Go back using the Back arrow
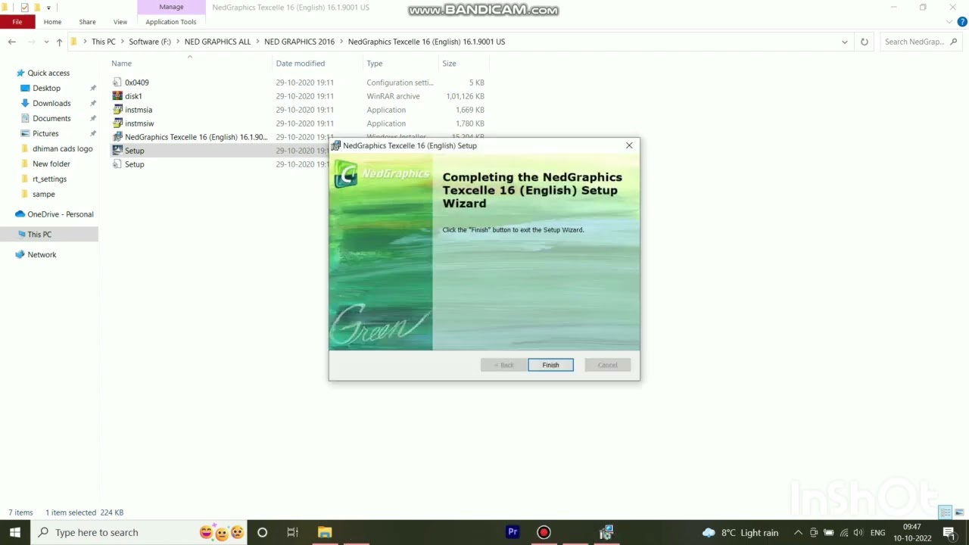The image size is (969, 545). (x=12, y=42)
